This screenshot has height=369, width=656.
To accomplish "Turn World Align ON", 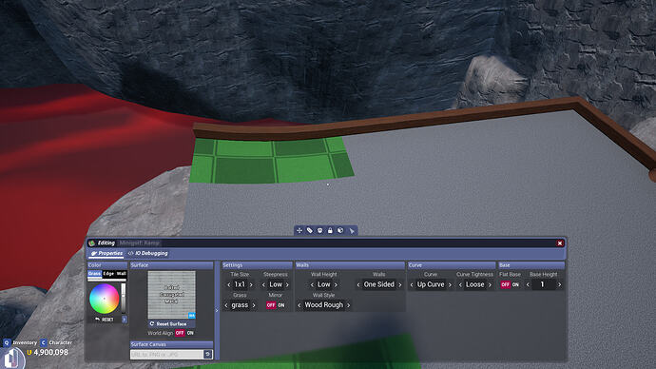I will [190, 333].
